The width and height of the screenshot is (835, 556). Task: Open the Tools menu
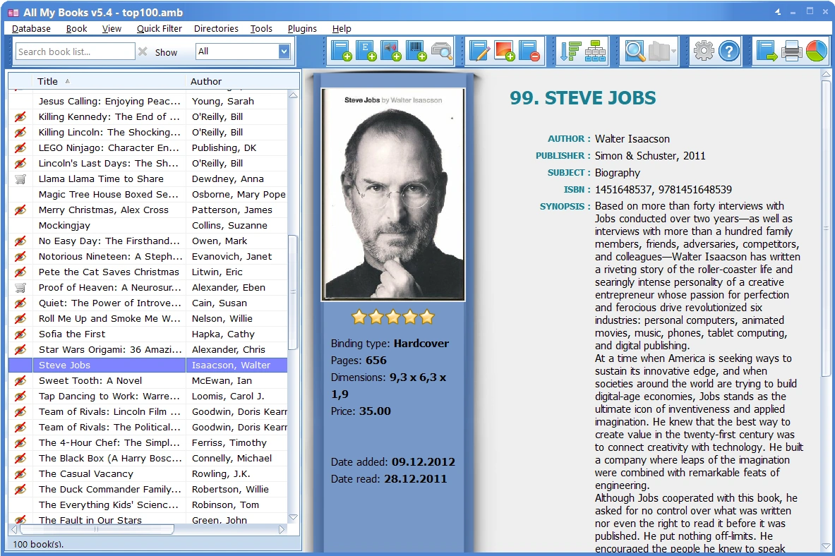click(x=261, y=29)
